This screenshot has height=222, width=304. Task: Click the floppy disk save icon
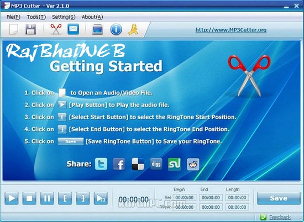30,30
